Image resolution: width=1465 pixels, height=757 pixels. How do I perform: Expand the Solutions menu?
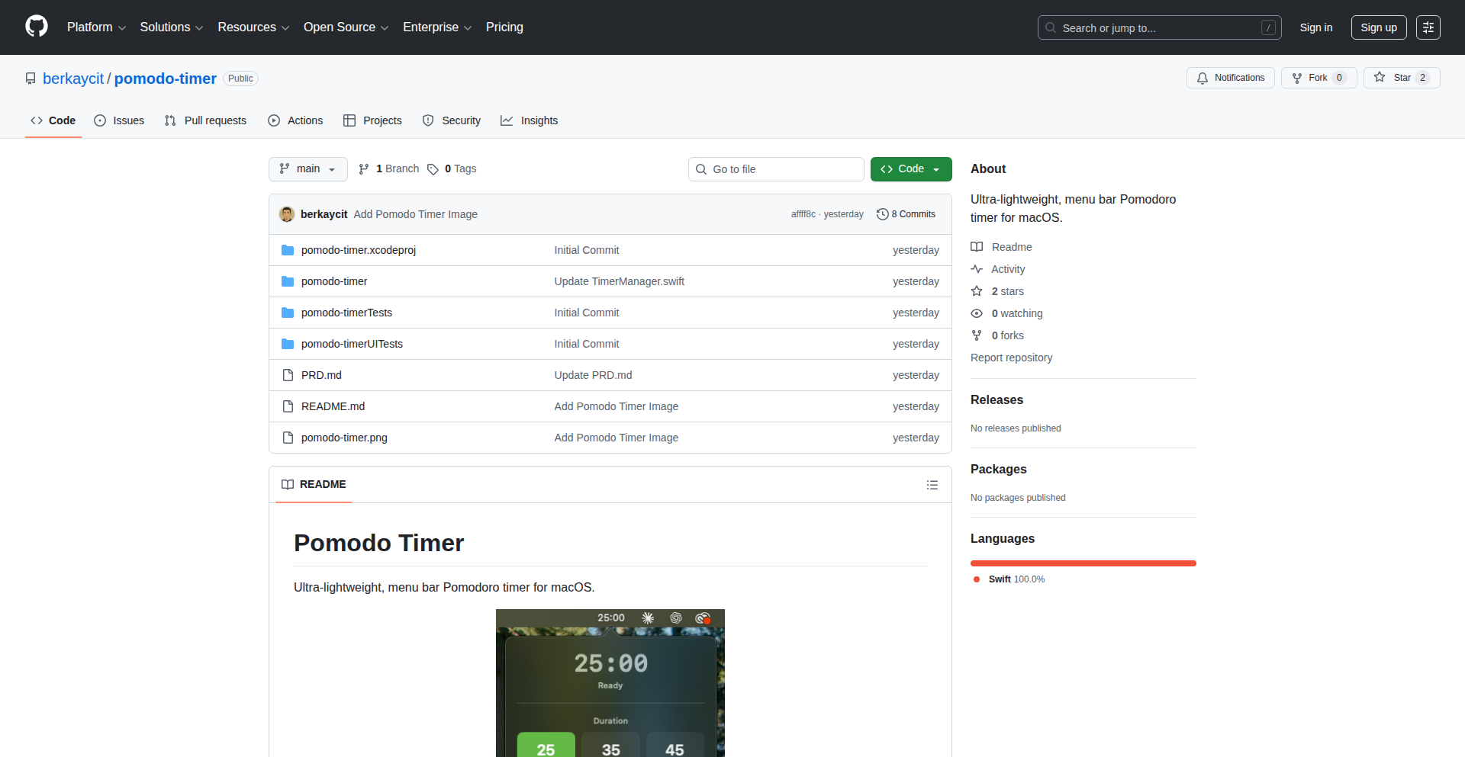click(x=172, y=27)
